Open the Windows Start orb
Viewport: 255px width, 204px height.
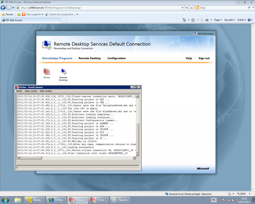(x=5, y=200)
